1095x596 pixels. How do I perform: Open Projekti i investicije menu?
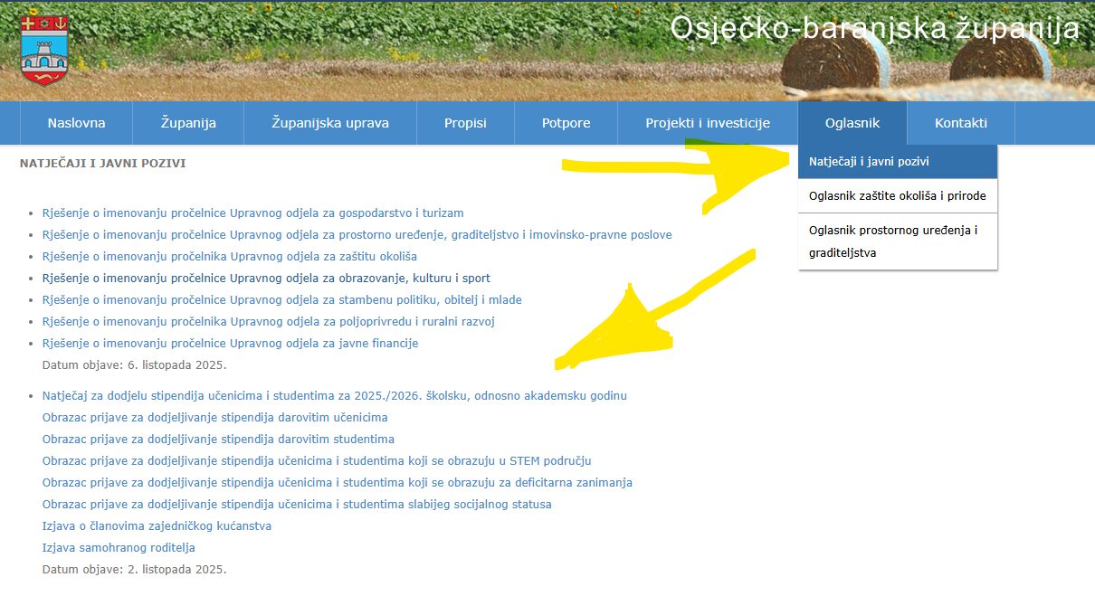point(707,123)
